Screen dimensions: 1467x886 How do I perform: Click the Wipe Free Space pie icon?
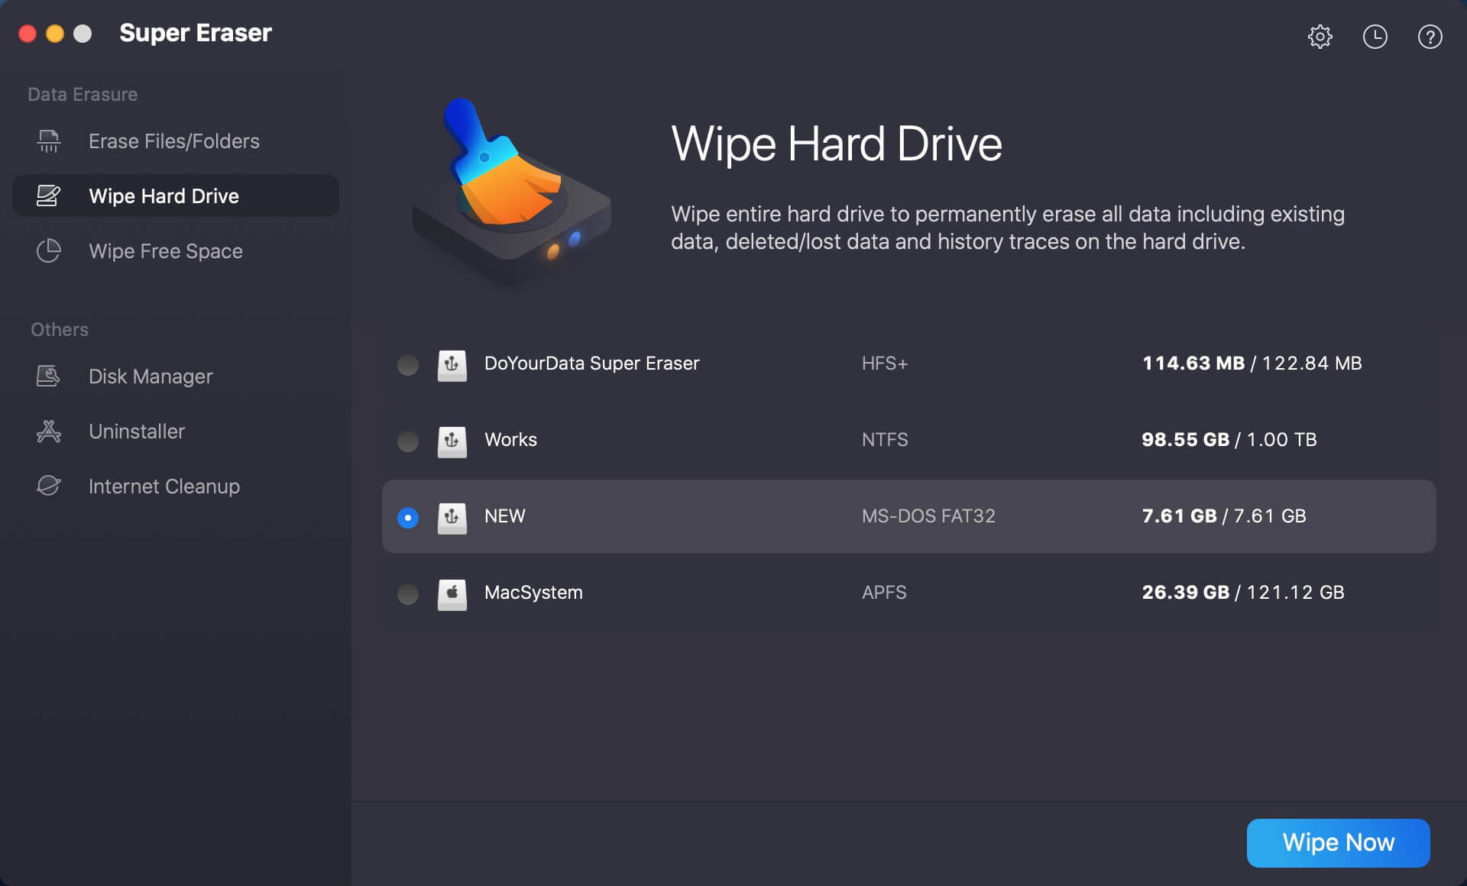click(x=49, y=251)
